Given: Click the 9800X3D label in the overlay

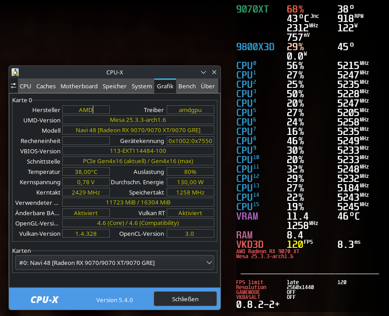Looking at the screenshot, I should click(255, 47).
